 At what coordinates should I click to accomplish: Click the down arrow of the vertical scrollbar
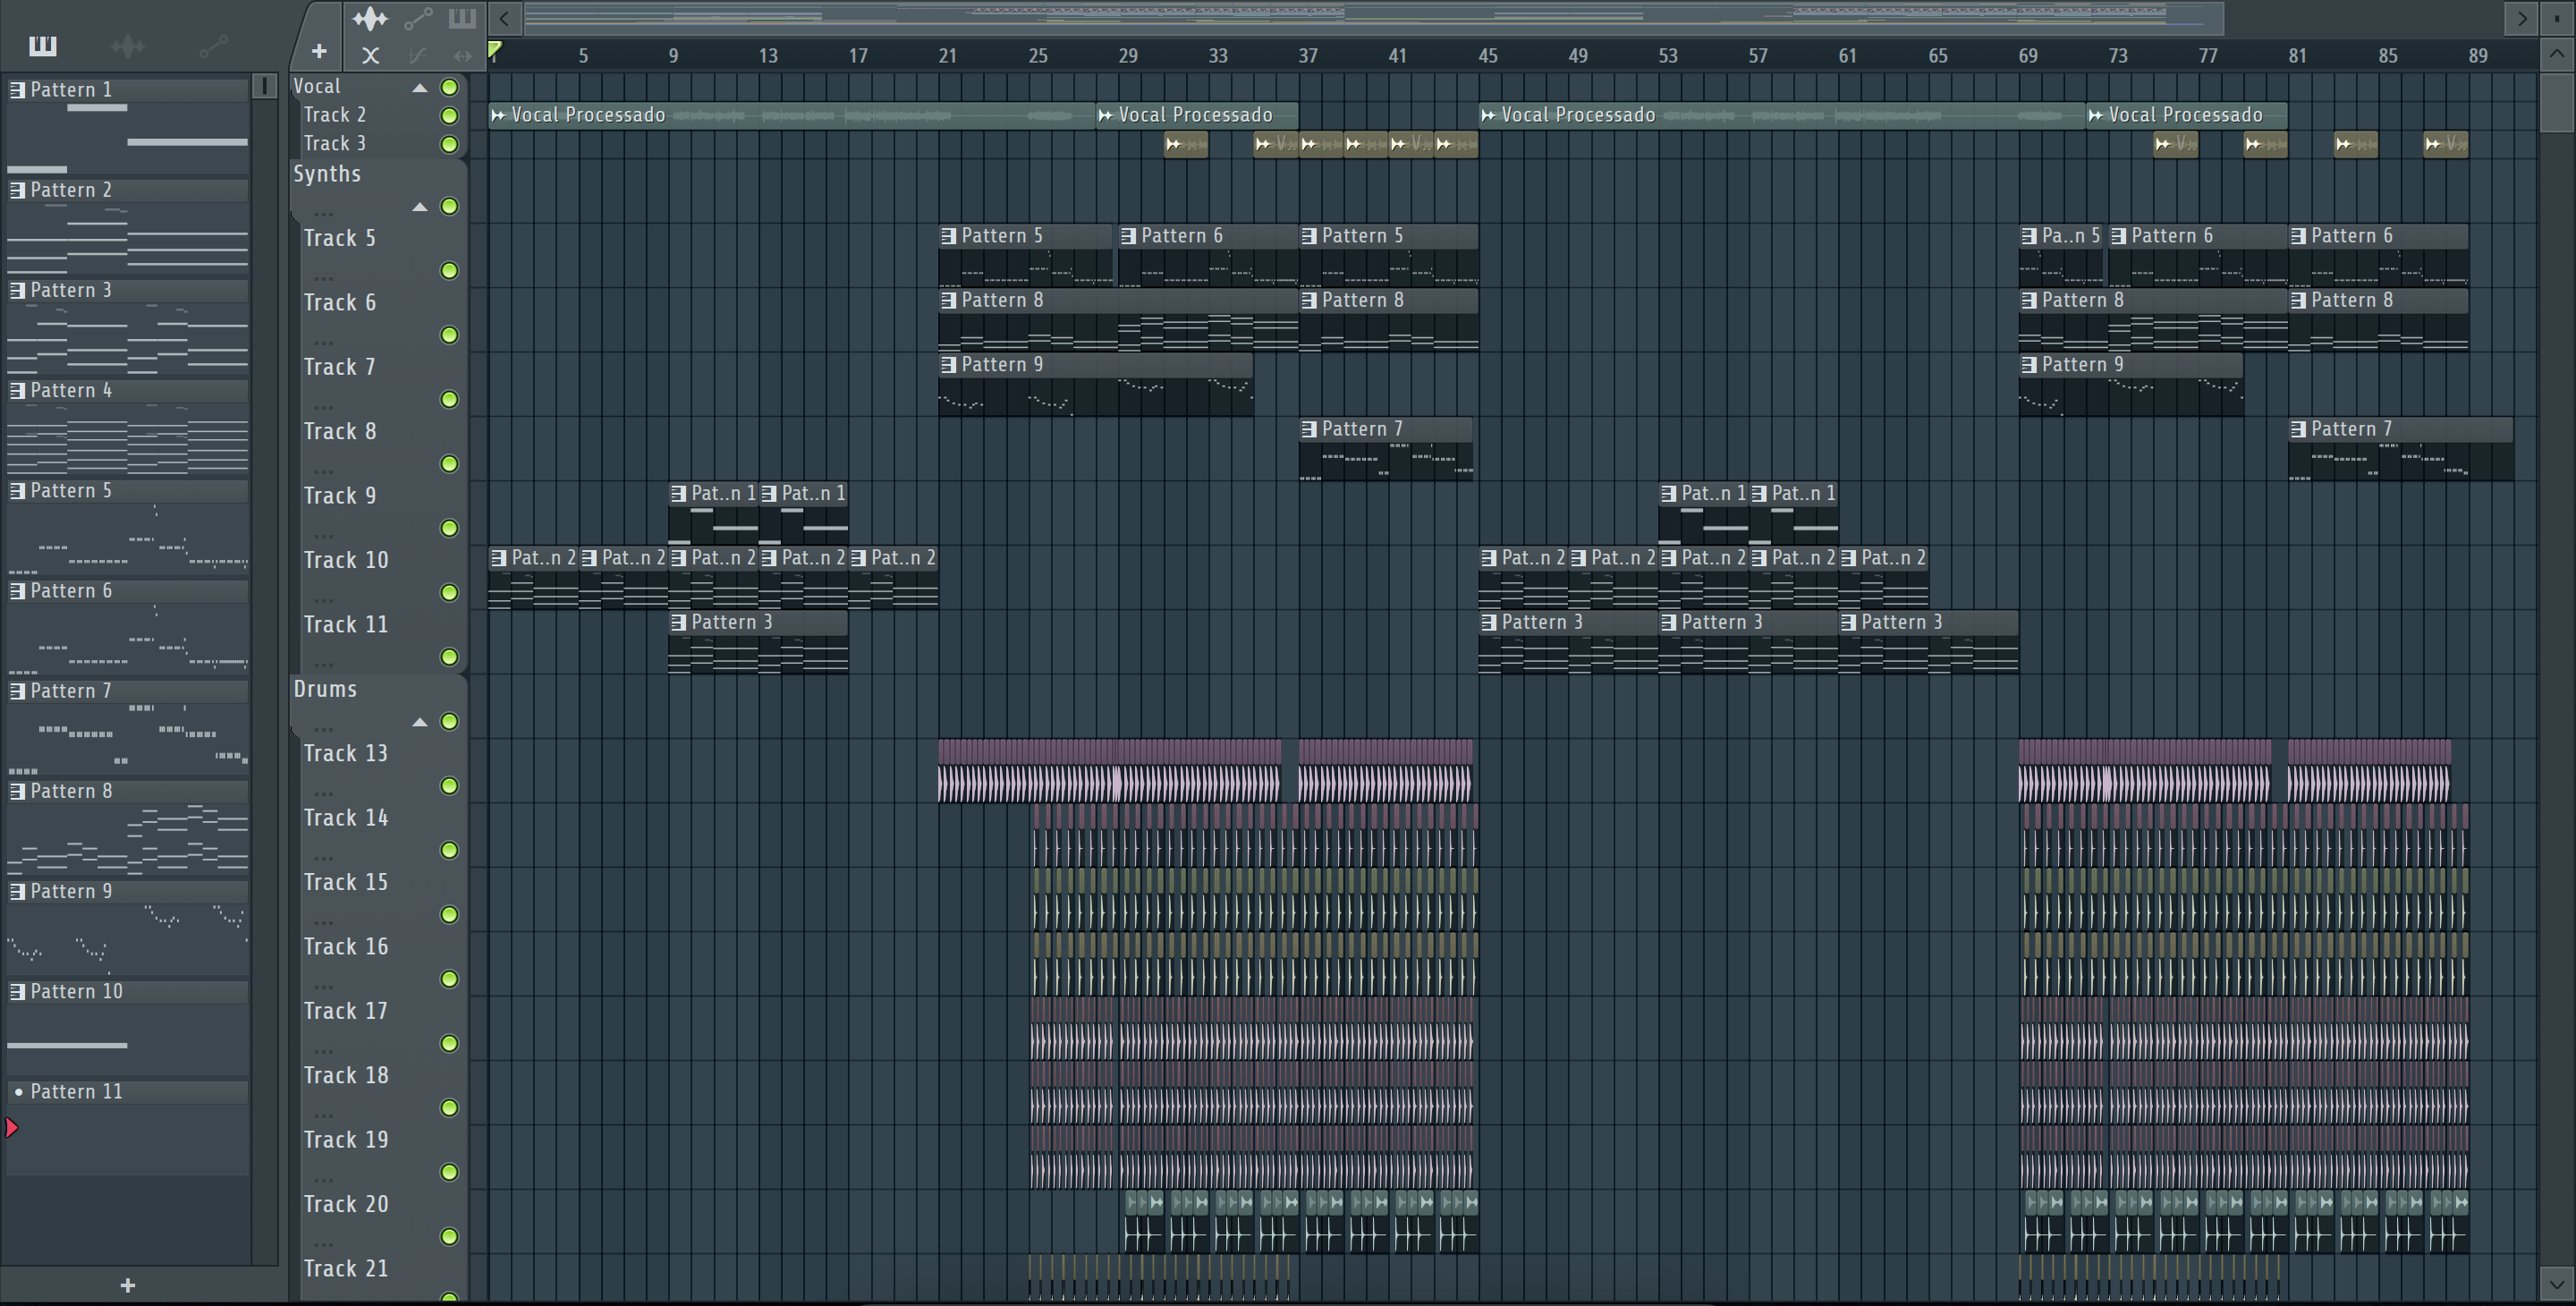[2557, 1283]
